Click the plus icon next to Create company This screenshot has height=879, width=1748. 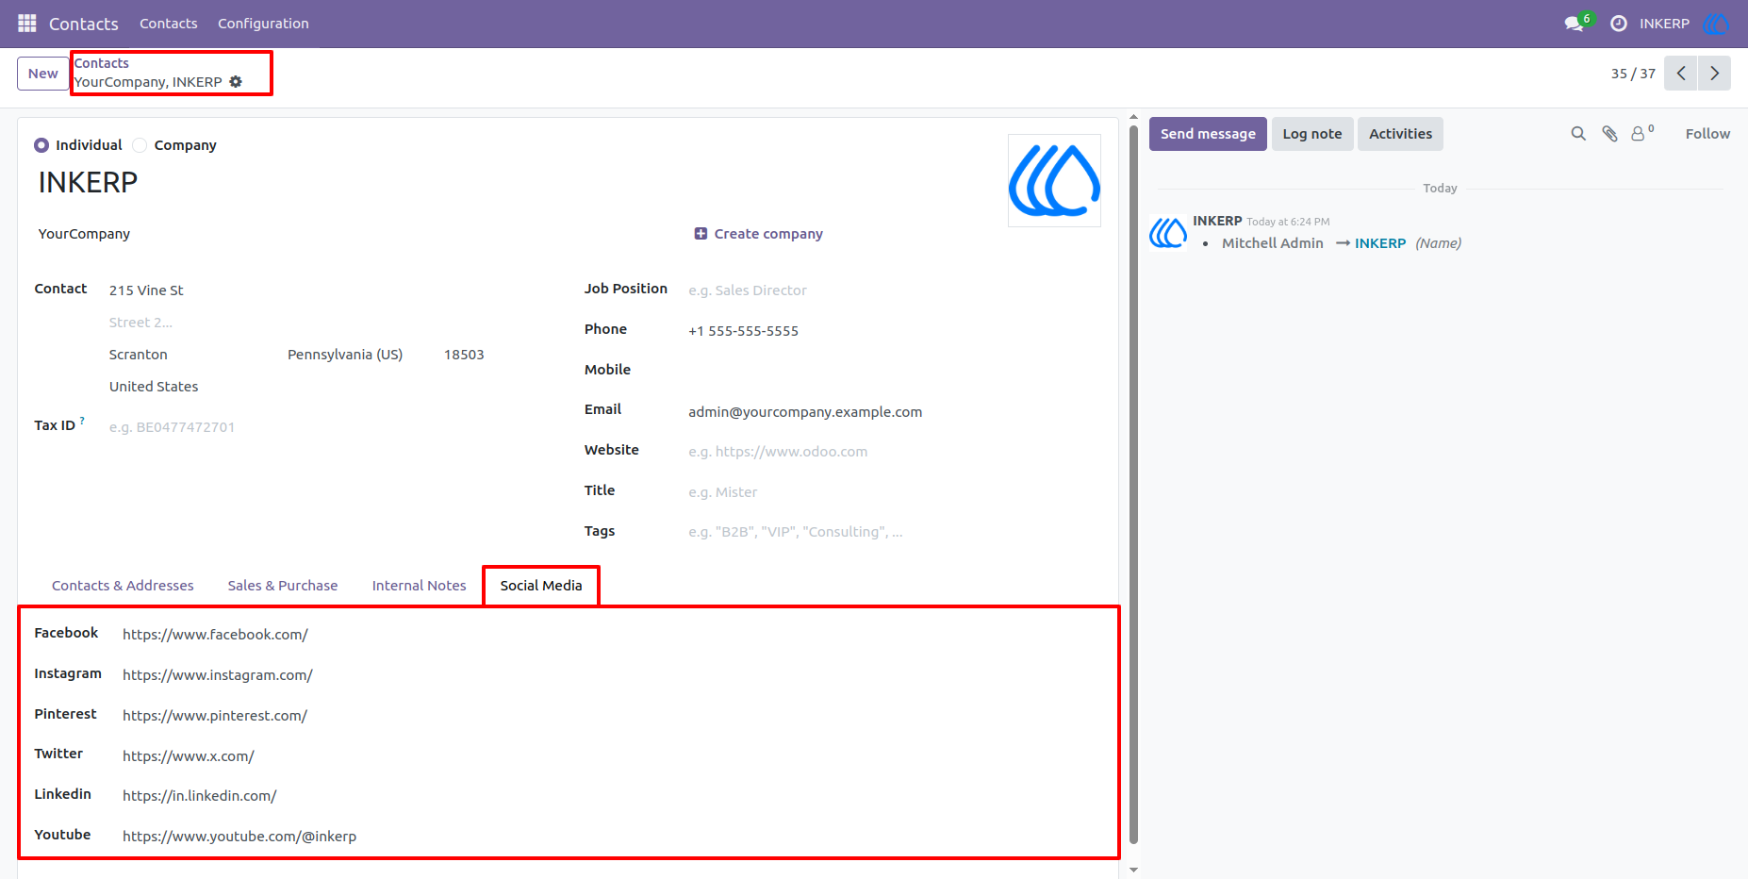click(701, 234)
